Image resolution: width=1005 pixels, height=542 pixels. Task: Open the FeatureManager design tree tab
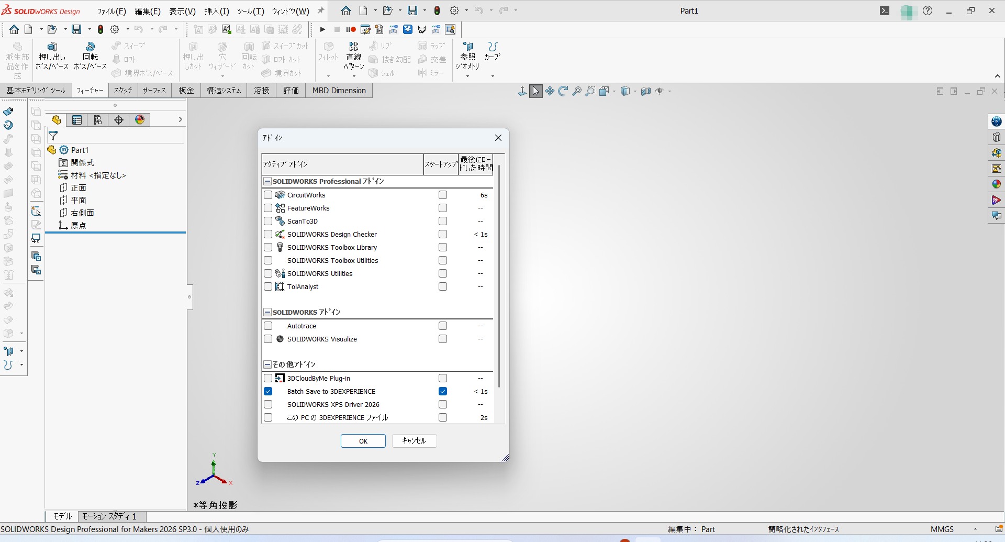coord(56,120)
